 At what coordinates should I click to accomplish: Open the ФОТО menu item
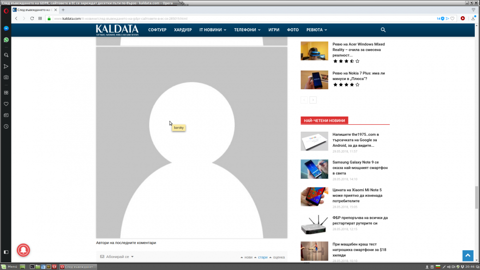click(293, 30)
